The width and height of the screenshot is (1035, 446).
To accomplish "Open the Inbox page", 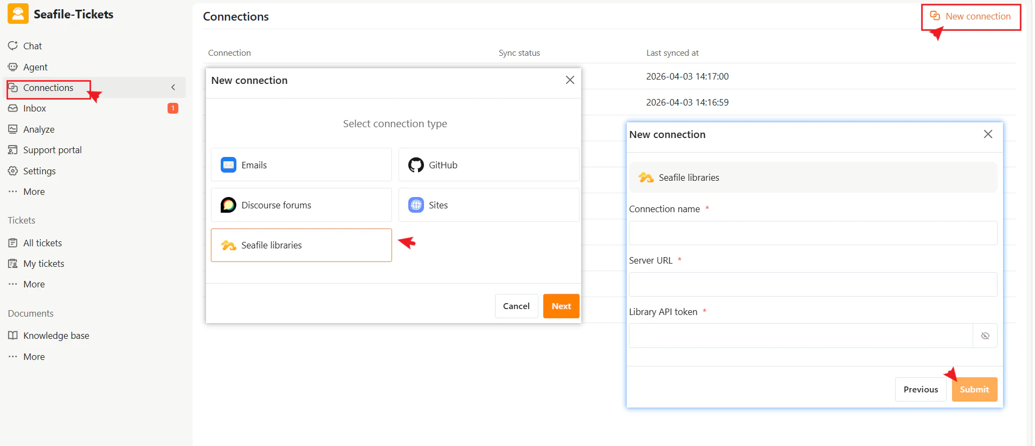I will tap(35, 108).
